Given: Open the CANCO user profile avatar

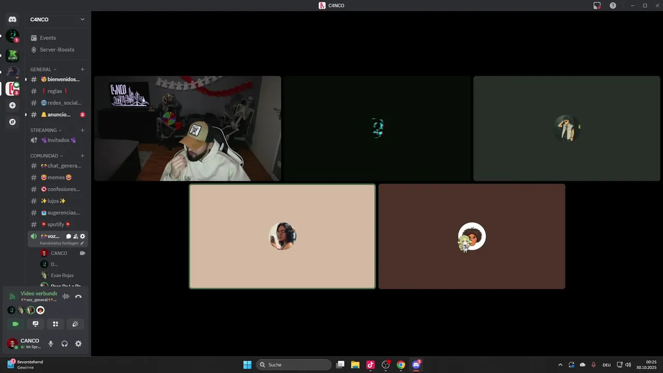Looking at the screenshot, I should pyautogui.click(x=12, y=343).
